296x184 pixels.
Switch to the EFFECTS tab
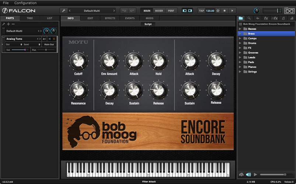click(x=110, y=18)
